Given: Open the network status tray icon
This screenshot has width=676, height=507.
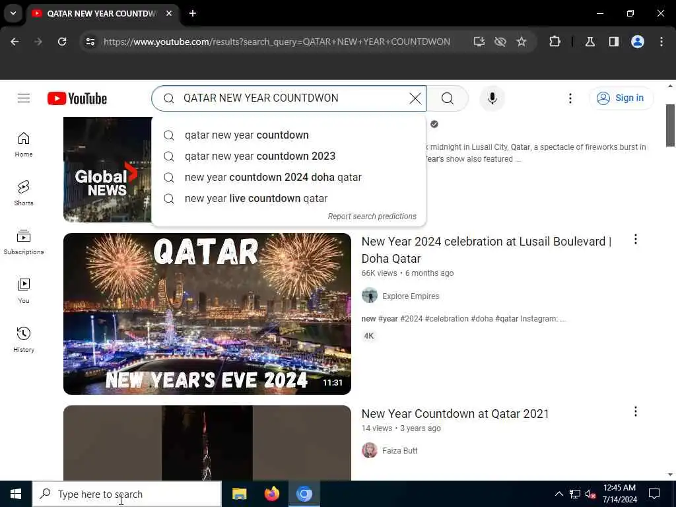Looking at the screenshot, I should pyautogui.click(x=575, y=494).
